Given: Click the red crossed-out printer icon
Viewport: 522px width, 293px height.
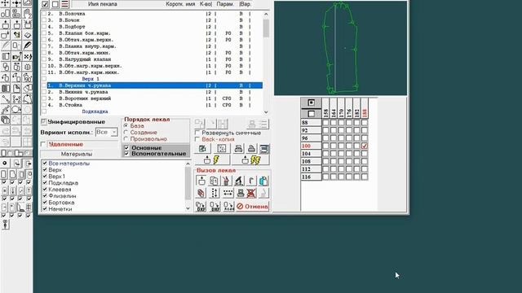Looking at the screenshot, I should [x=251, y=193].
